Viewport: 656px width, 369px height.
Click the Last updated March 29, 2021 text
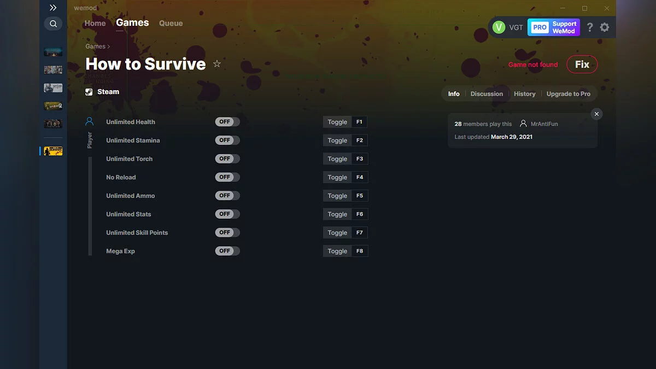pos(493,137)
